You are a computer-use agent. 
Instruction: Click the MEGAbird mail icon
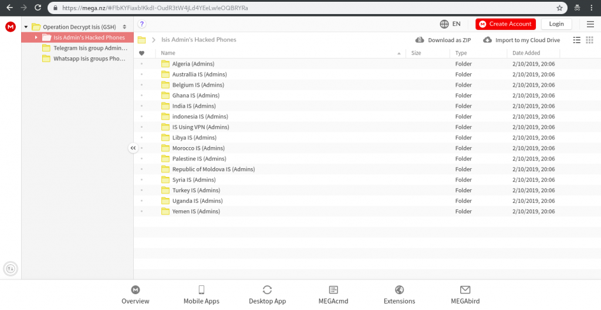(x=465, y=289)
